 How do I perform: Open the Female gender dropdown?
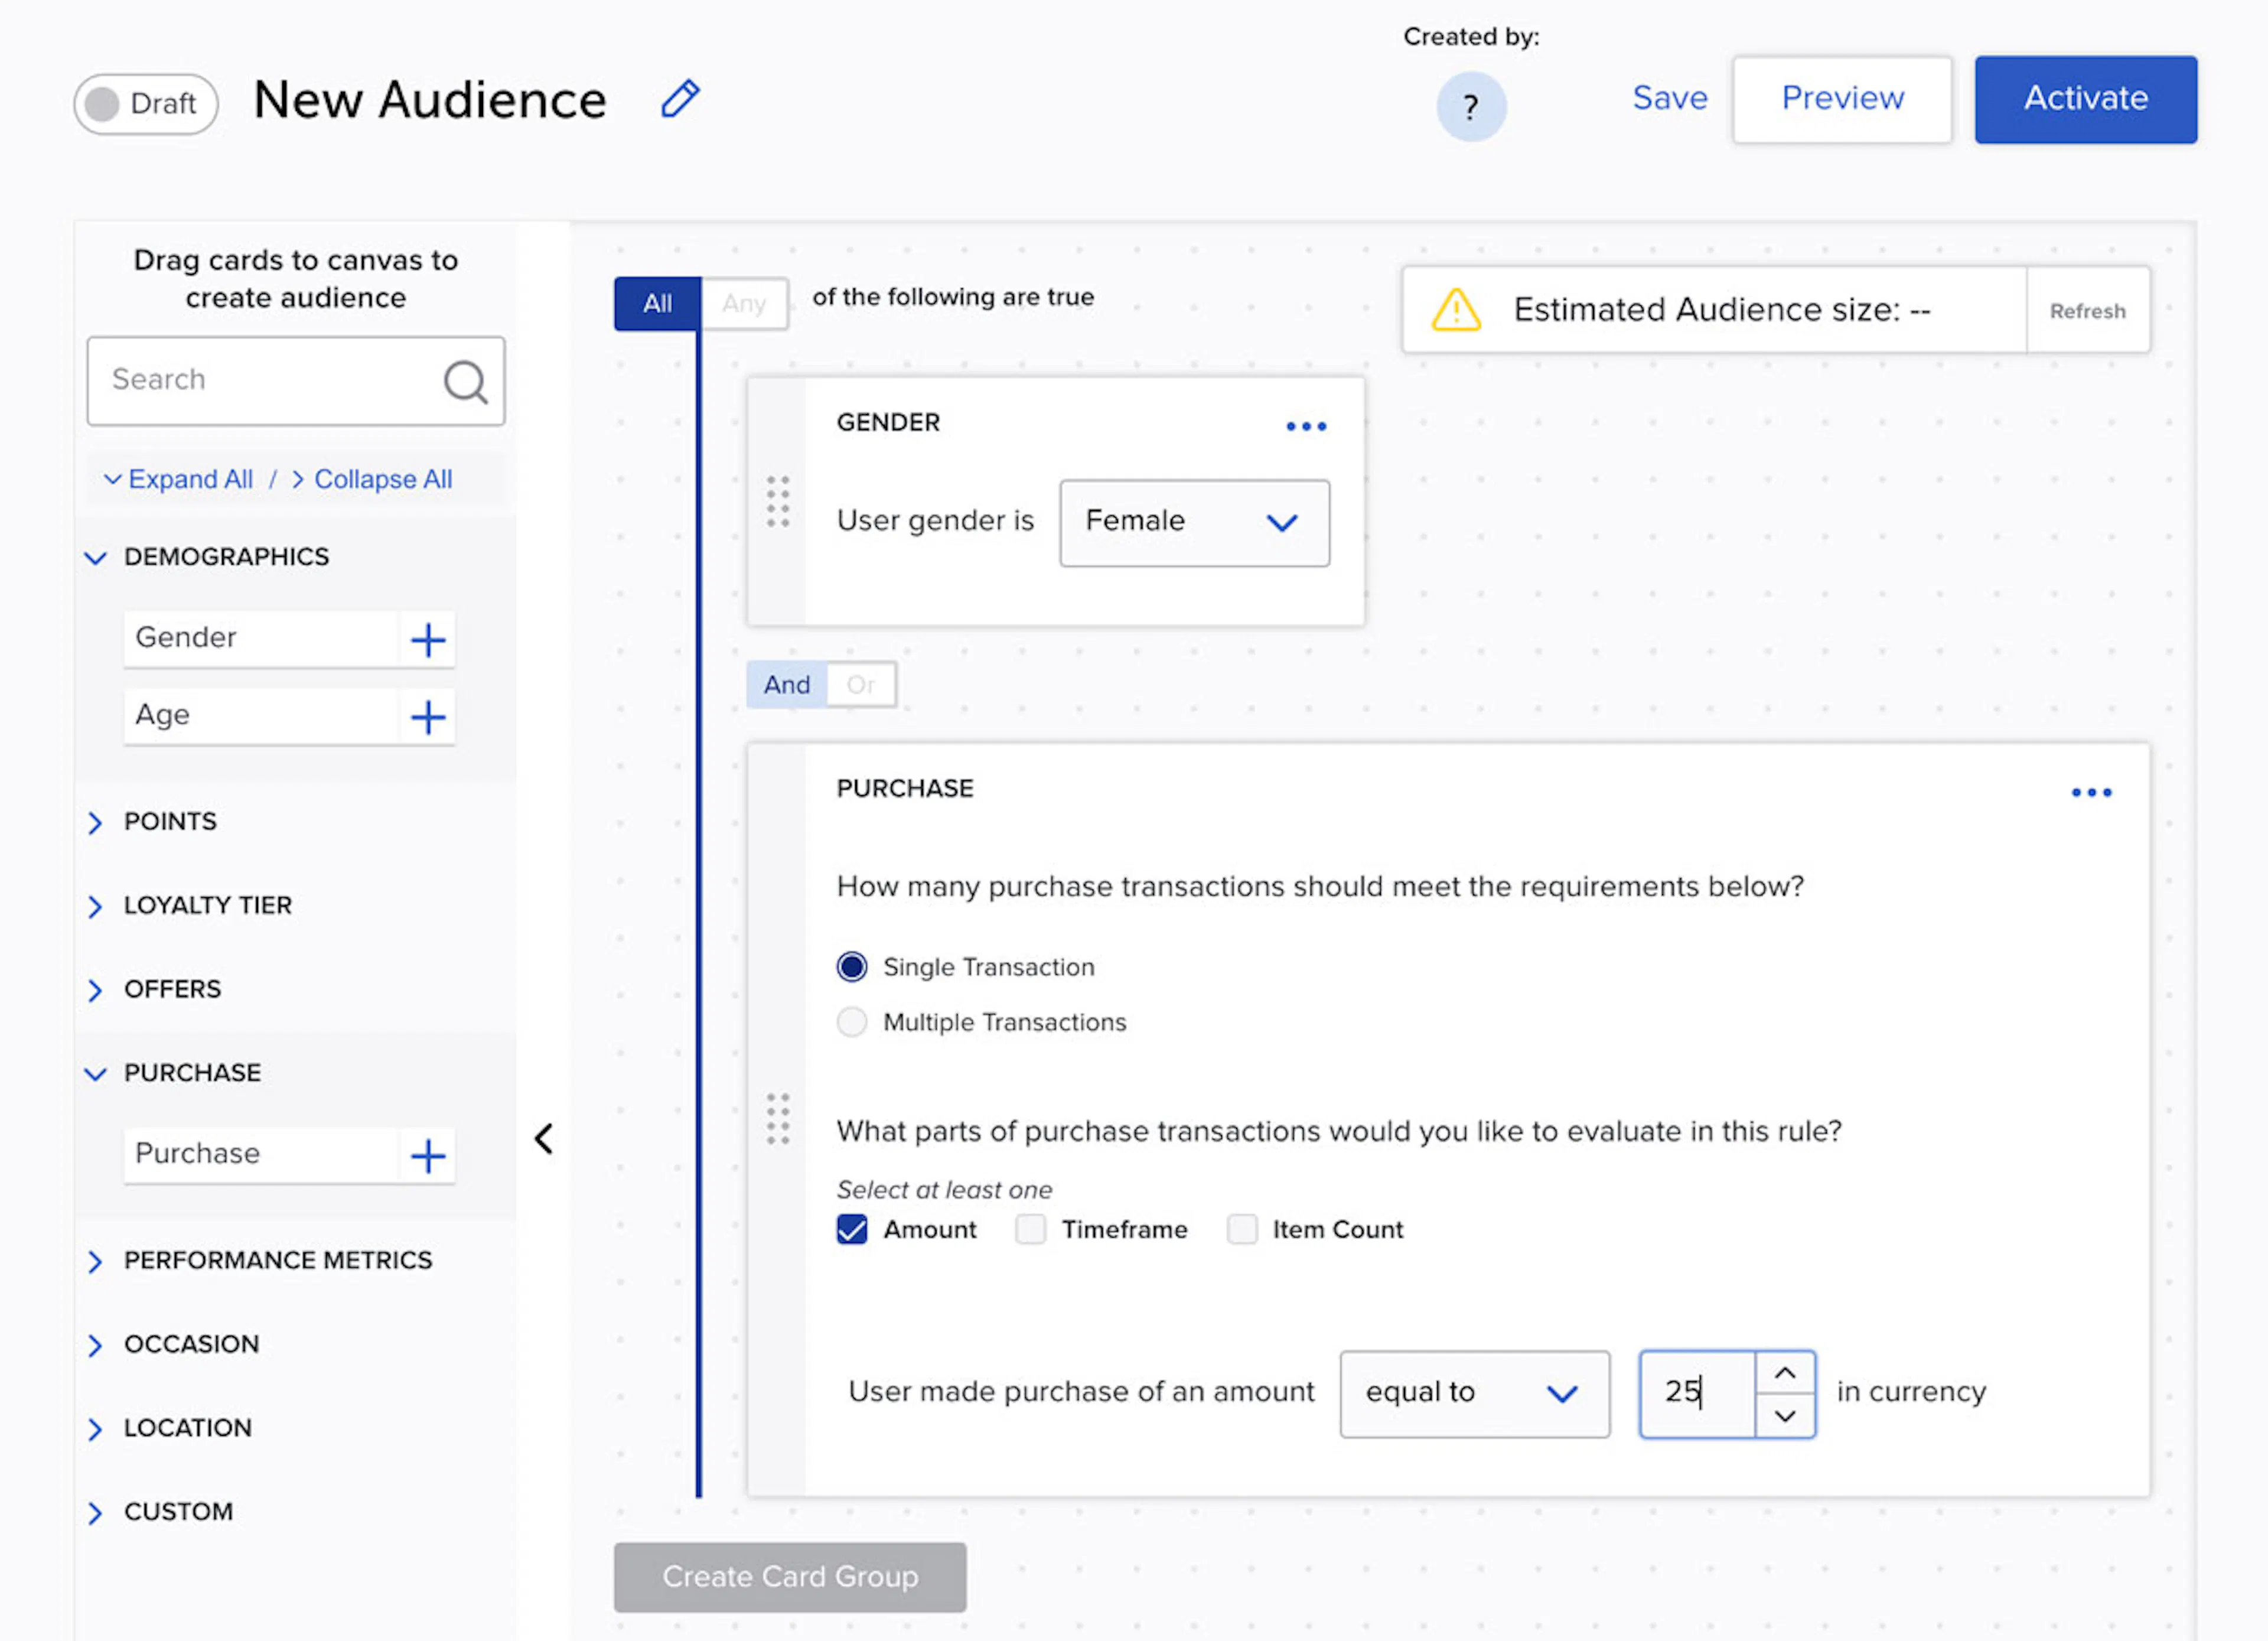tap(1194, 523)
